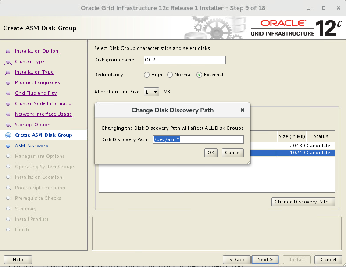Jump to Product Languages step
Image resolution: width=346 pixels, height=267 pixels.
tap(38, 82)
